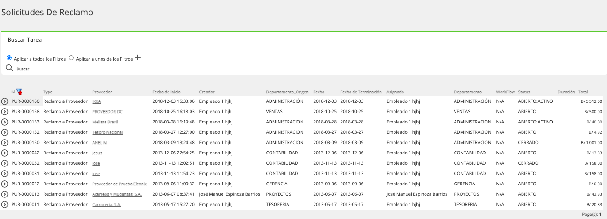Sort by the Proveedor column header
Viewport: 607px width, 219px height.
click(x=102, y=92)
